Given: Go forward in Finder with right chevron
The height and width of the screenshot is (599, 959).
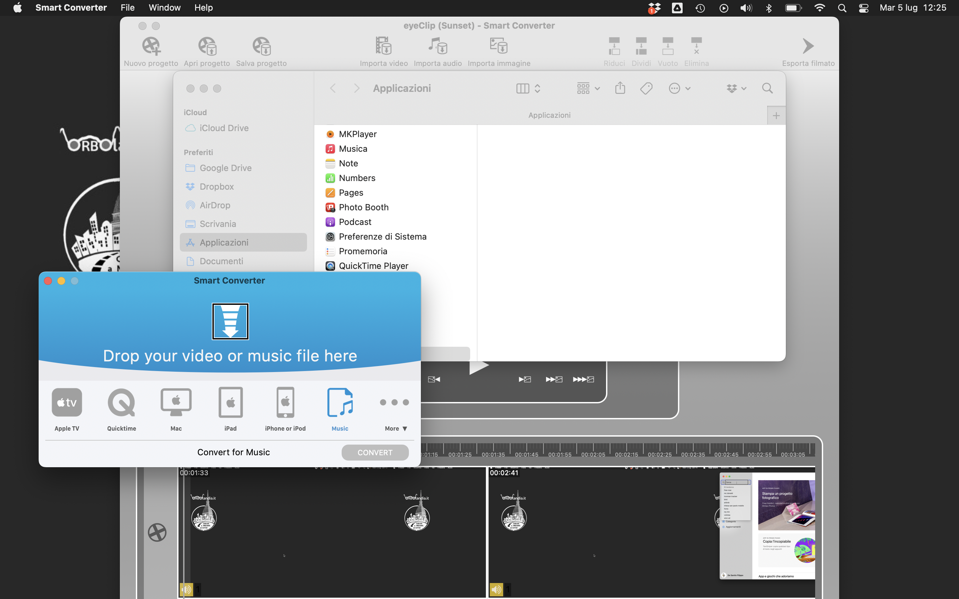Looking at the screenshot, I should (x=357, y=88).
